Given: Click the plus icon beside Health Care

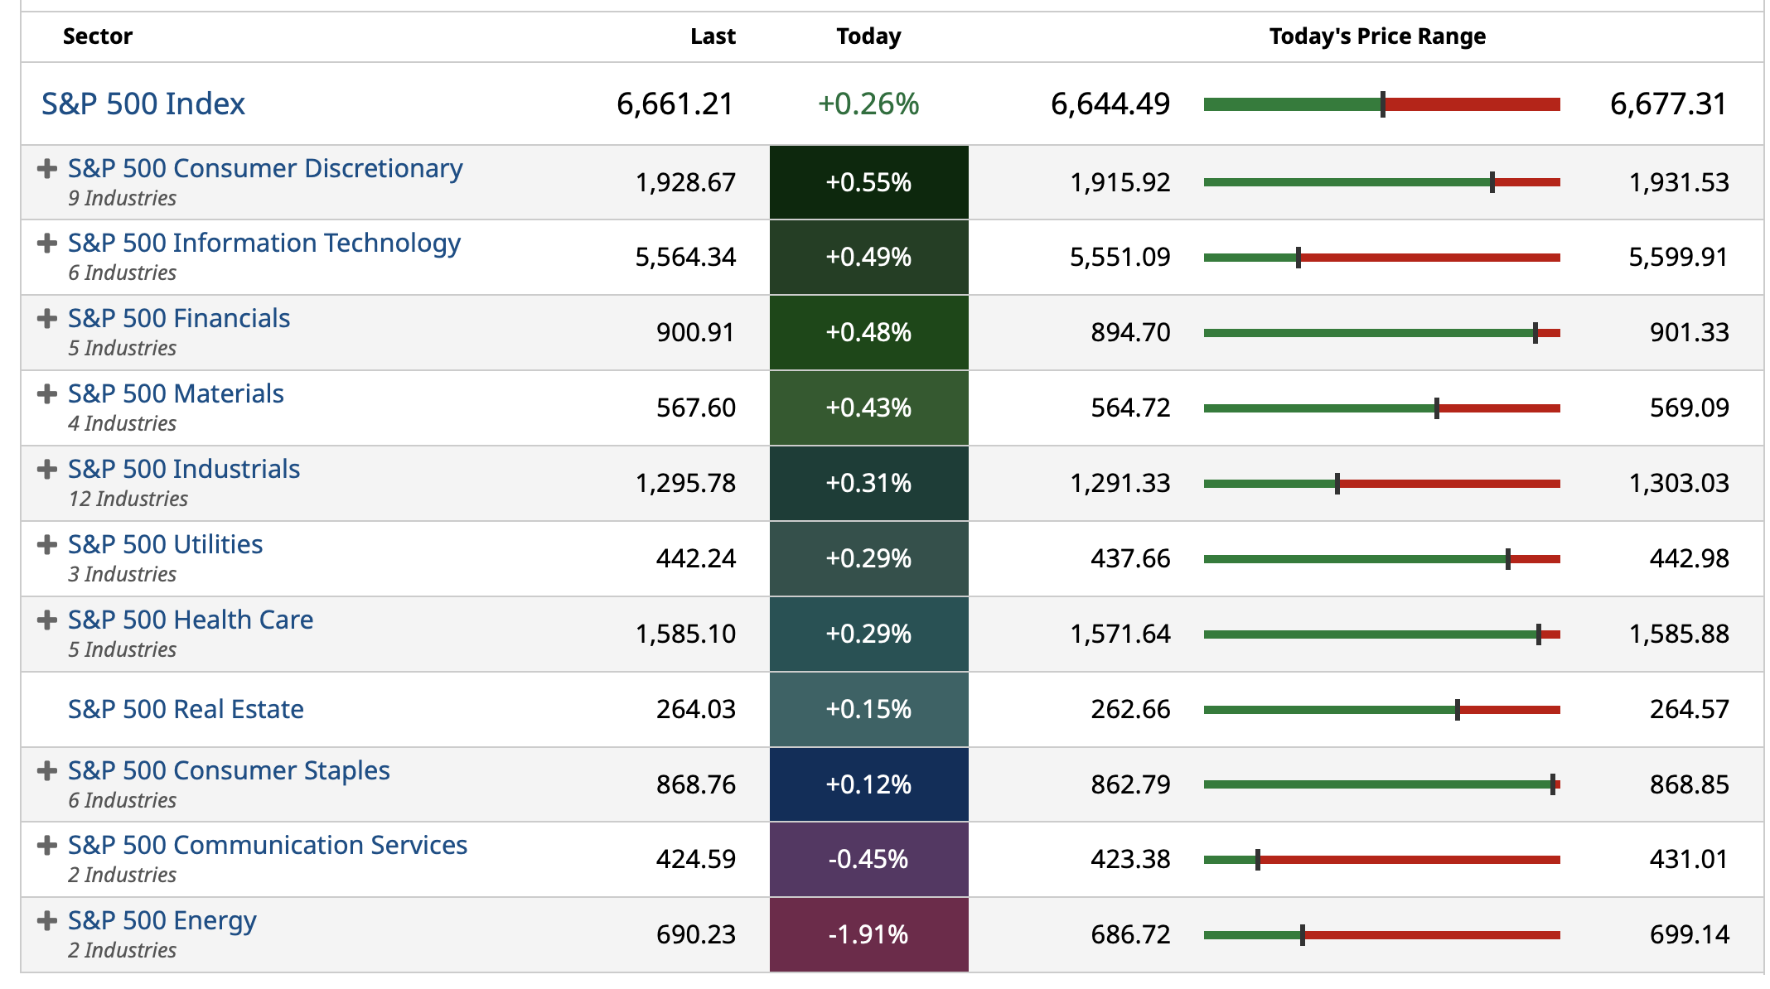Looking at the screenshot, I should point(47,620).
